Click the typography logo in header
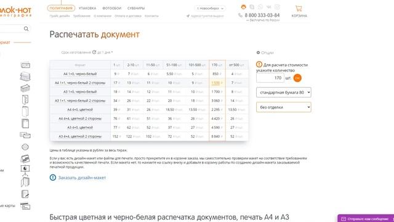 (15, 12)
